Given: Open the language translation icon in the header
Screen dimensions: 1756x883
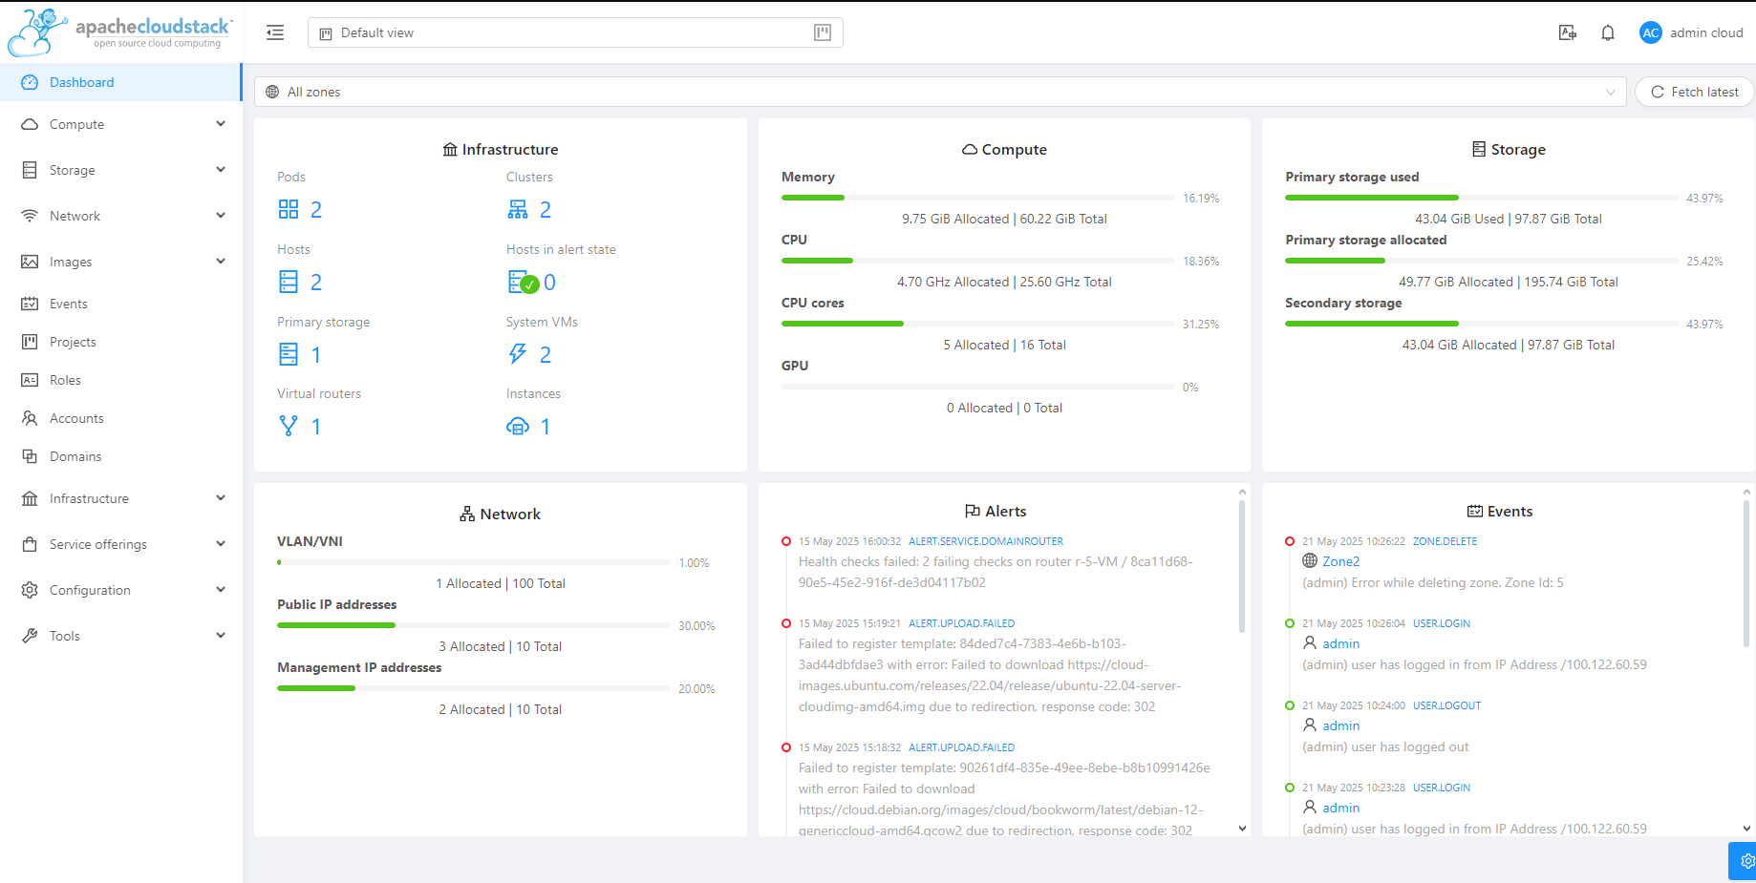Looking at the screenshot, I should tap(1568, 32).
